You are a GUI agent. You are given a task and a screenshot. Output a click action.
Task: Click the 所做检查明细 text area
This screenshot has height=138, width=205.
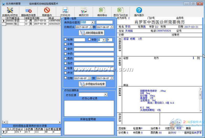click(89, 128)
